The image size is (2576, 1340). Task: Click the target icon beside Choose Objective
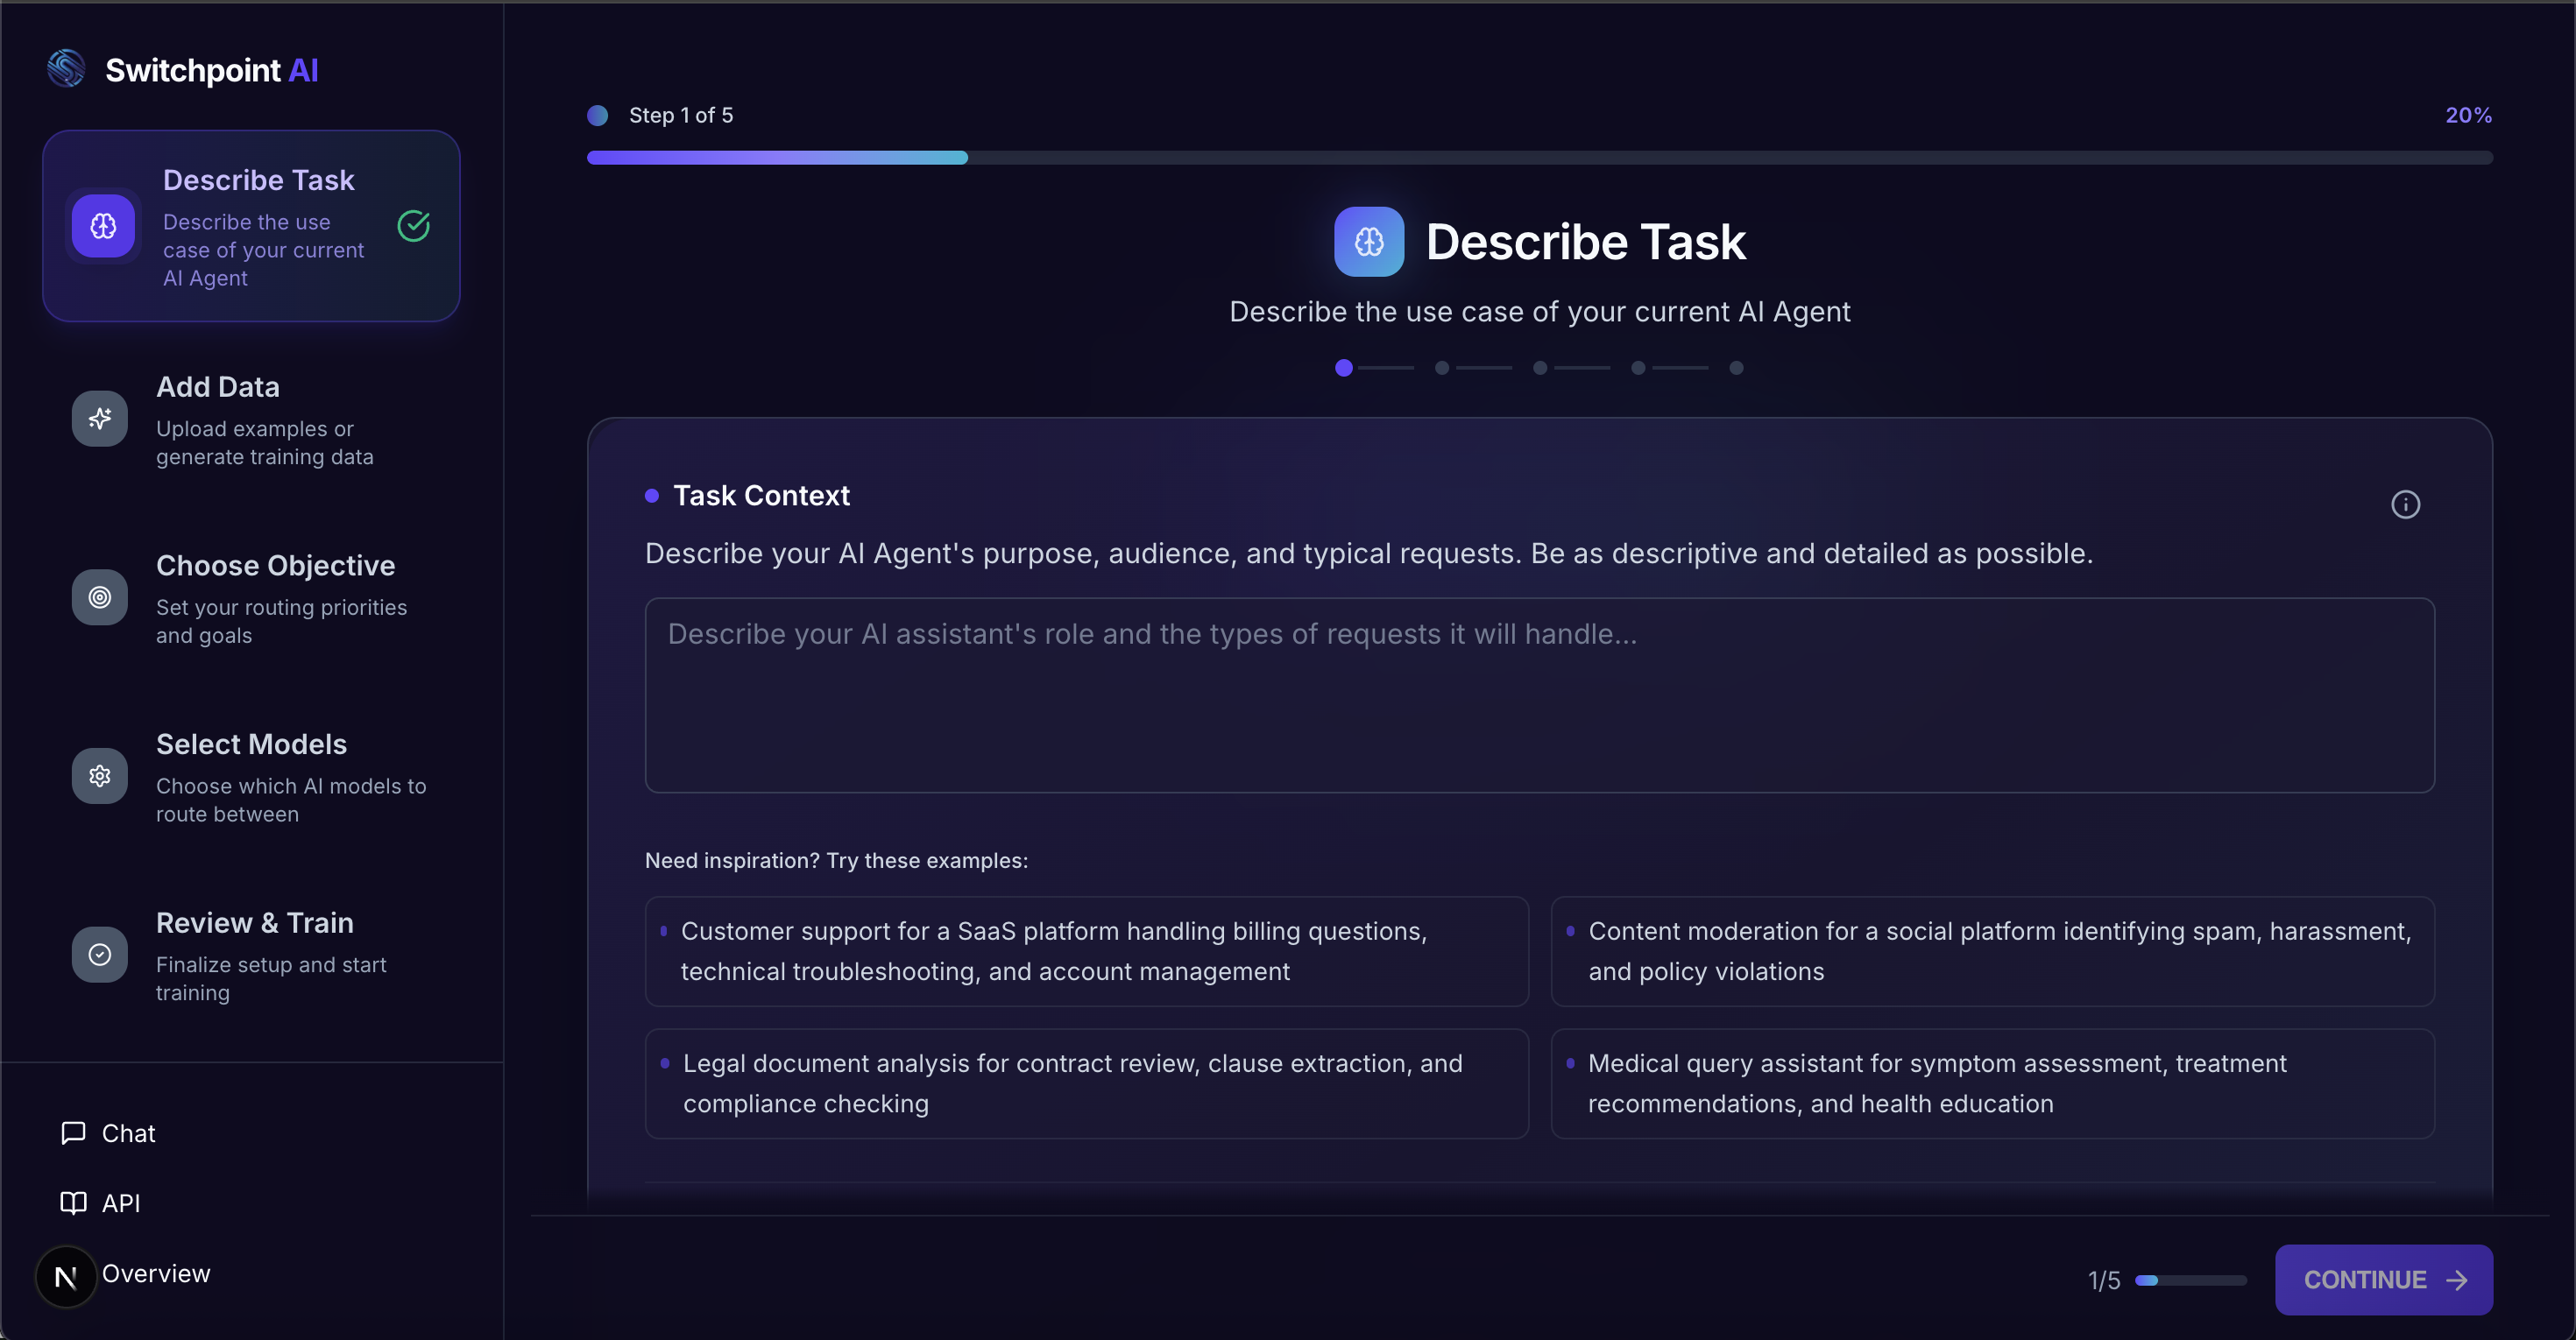100,597
